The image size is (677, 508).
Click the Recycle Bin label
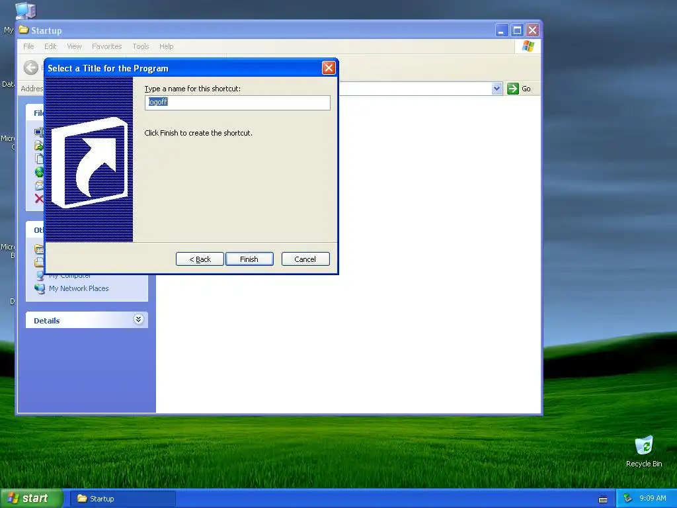pos(644,464)
